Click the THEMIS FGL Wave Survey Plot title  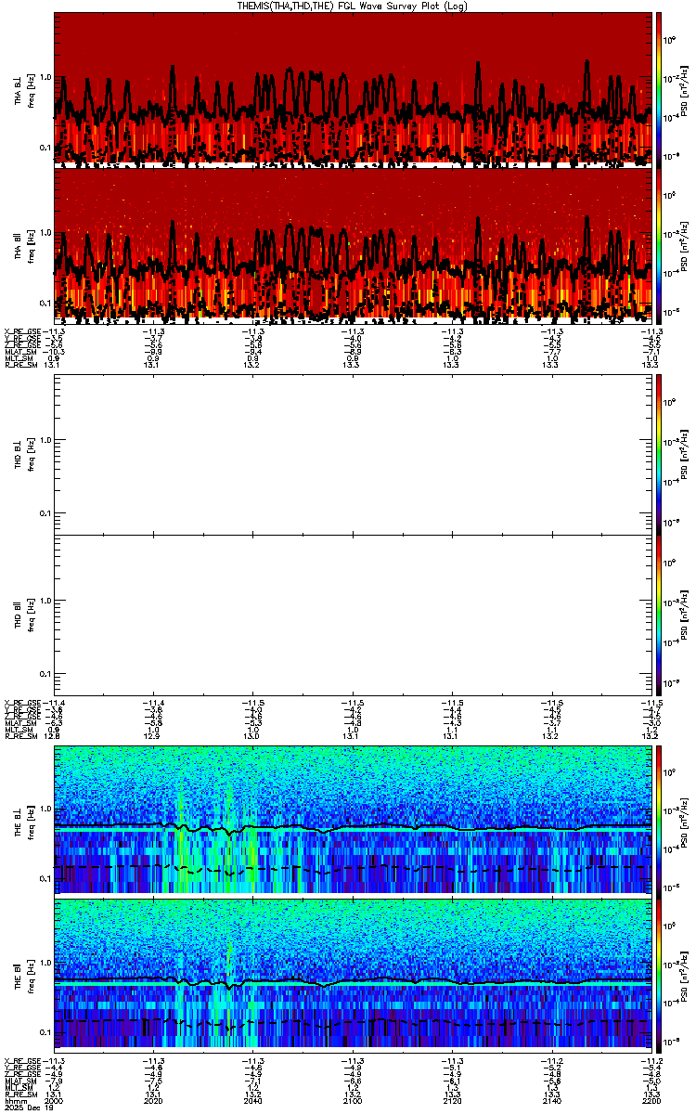pos(354,6)
